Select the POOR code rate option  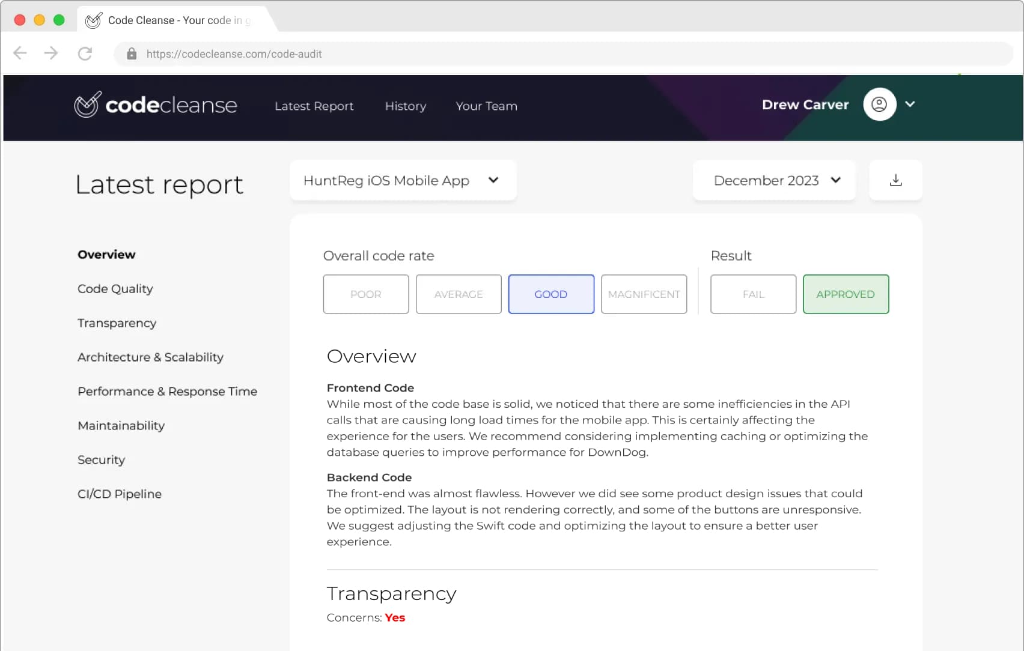(366, 294)
